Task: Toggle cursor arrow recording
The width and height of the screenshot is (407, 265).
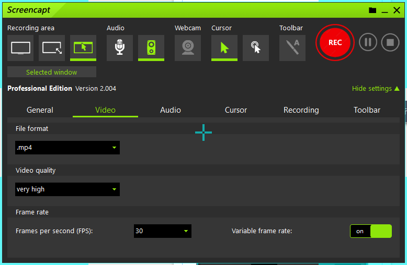Action: (224, 48)
